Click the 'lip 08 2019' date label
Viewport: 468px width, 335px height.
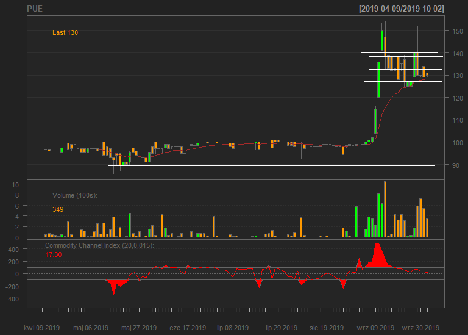(233, 328)
